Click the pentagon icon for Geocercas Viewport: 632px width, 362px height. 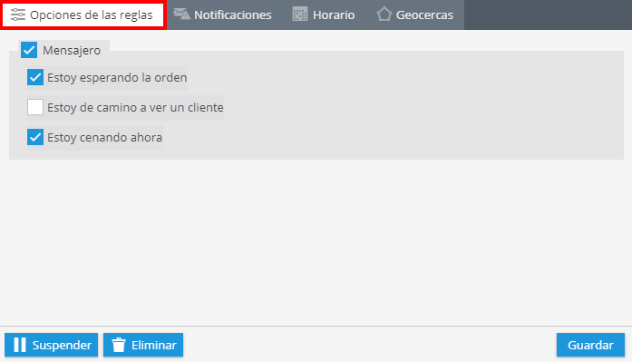pos(384,15)
